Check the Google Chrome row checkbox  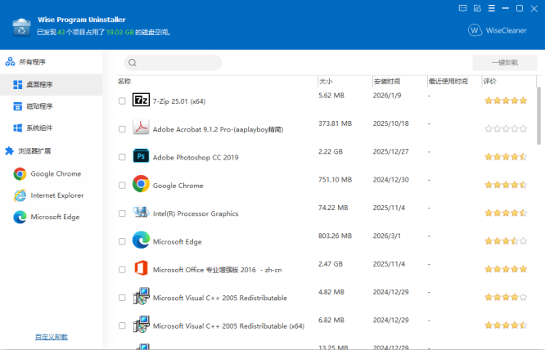click(x=122, y=186)
